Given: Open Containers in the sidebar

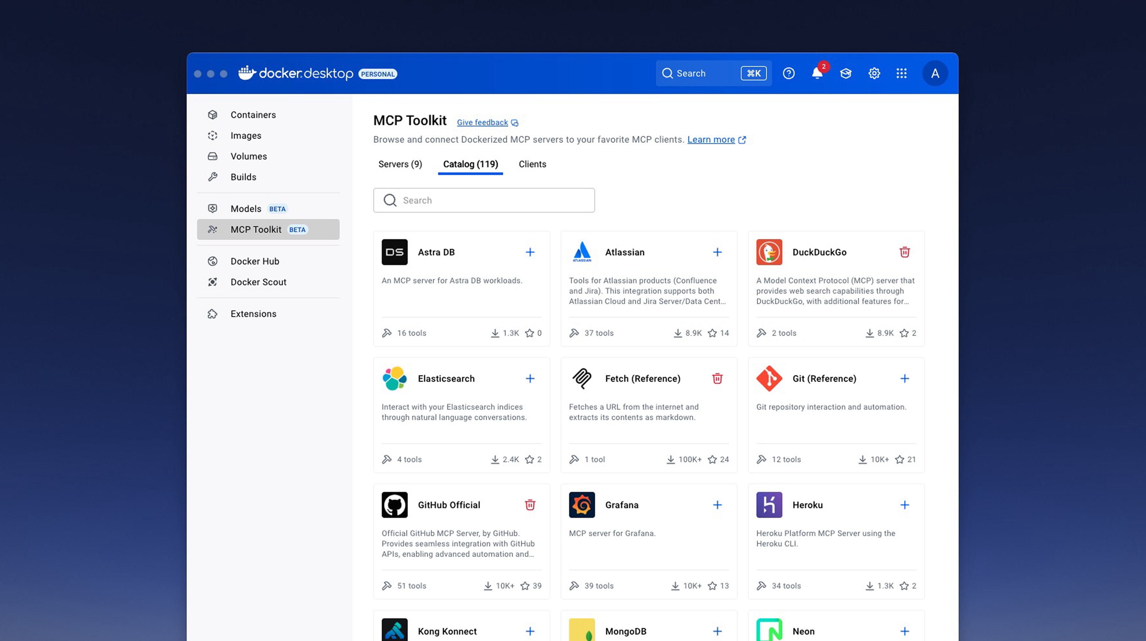Looking at the screenshot, I should [x=253, y=115].
